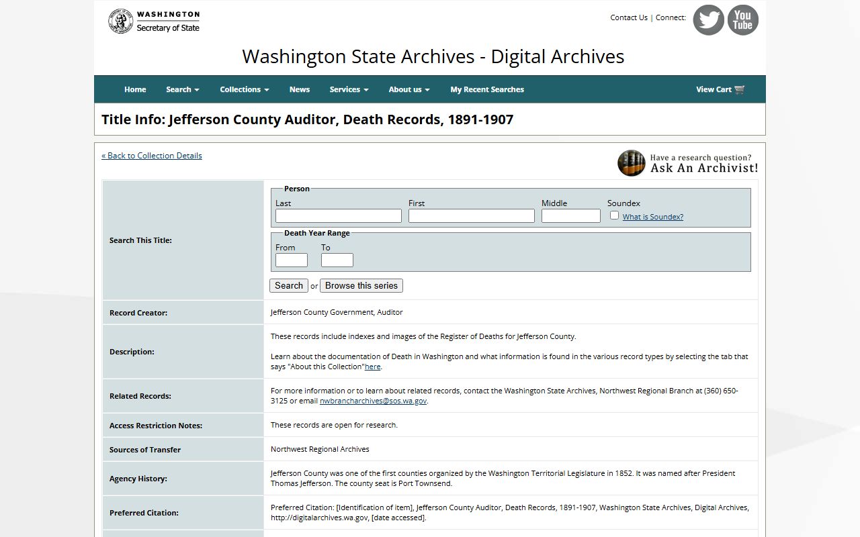Click 'These records are open for research.'

334,425
